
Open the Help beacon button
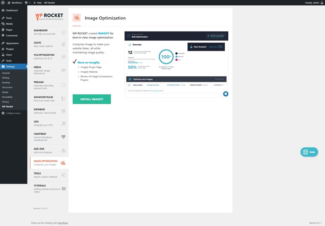309,152
